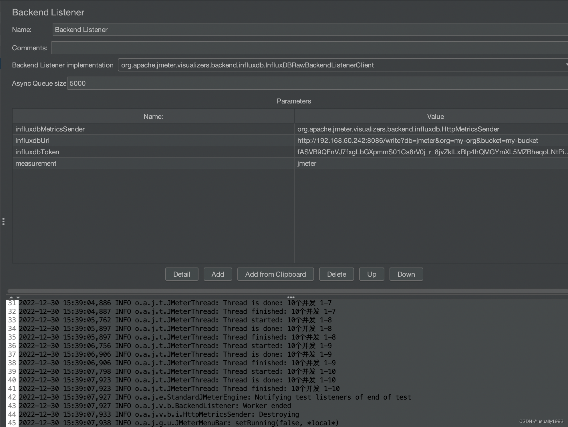Click log line 44 HttpMetricsSender Destroying
The image size is (568, 427).
point(159,414)
